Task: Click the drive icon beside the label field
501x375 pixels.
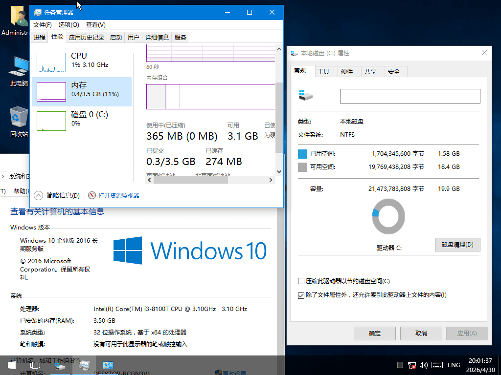Action: pos(305,95)
